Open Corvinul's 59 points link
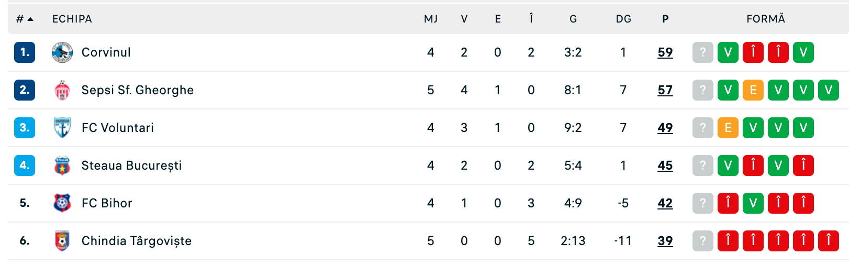 665,52
